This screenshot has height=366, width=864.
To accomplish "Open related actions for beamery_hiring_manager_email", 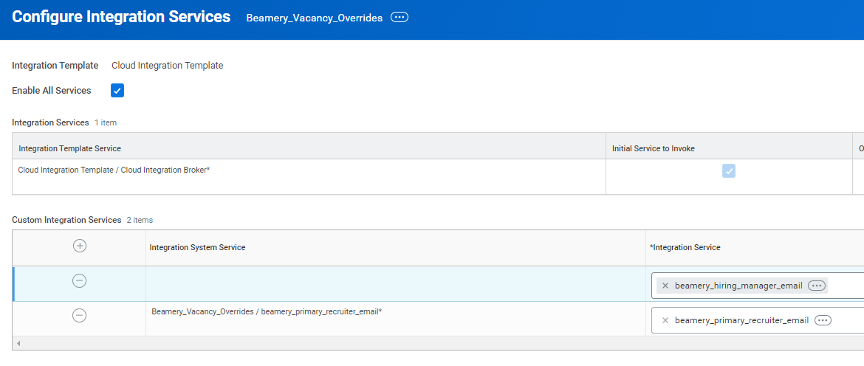I will click(x=817, y=286).
